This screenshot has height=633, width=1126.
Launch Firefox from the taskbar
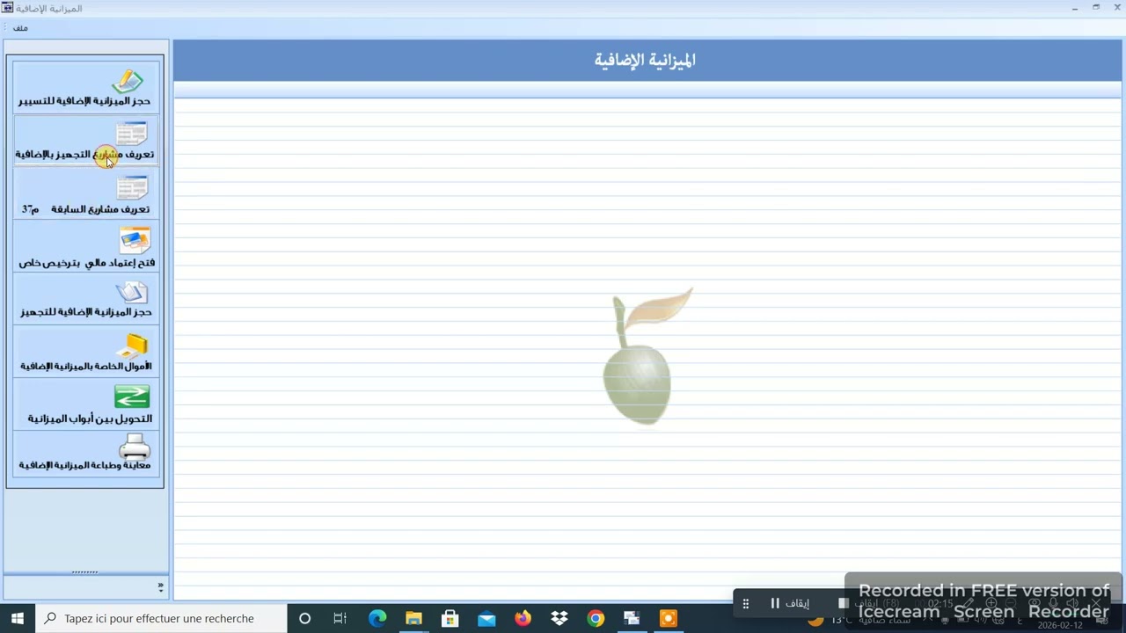pyautogui.click(x=523, y=619)
